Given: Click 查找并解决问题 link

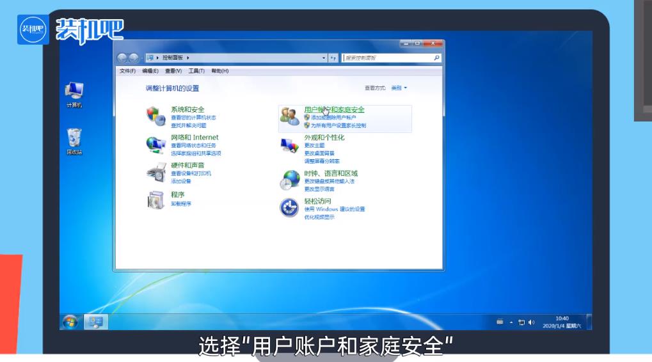Looking at the screenshot, I should click(x=188, y=125).
